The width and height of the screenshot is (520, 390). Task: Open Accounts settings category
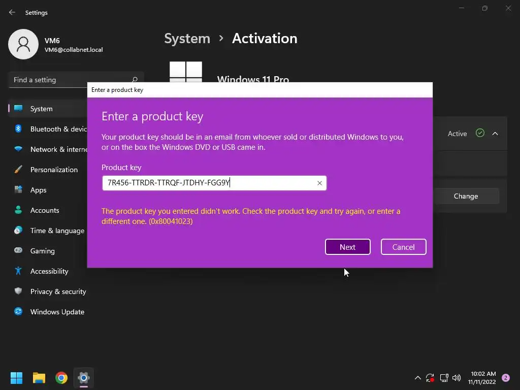point(48,210)
